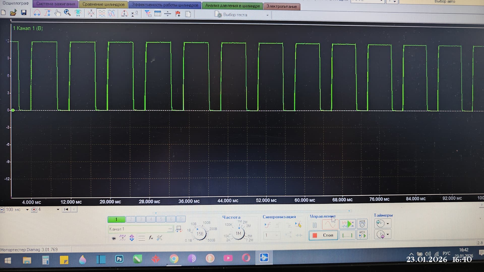This screenshot has width=484, height=272.
Task: Click the save floppy disk icon
Action: (x=24, y=13)
